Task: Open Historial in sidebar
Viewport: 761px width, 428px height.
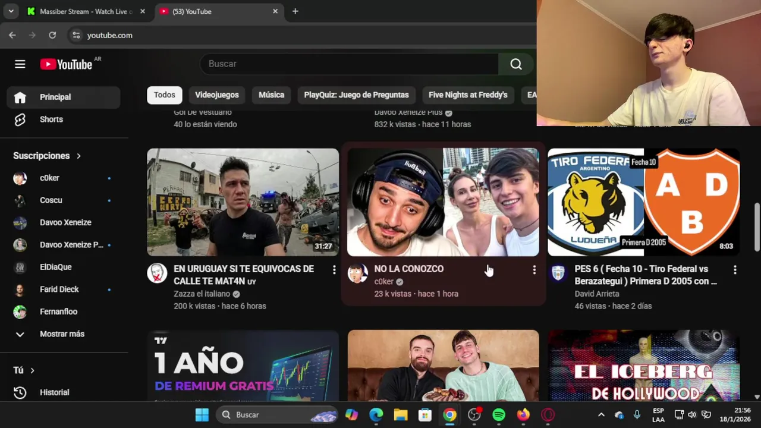Action: coord(64,392)
